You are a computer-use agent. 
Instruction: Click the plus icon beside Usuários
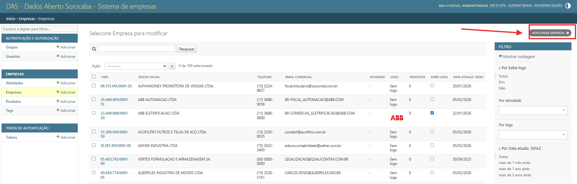click(x=58, y=56)
